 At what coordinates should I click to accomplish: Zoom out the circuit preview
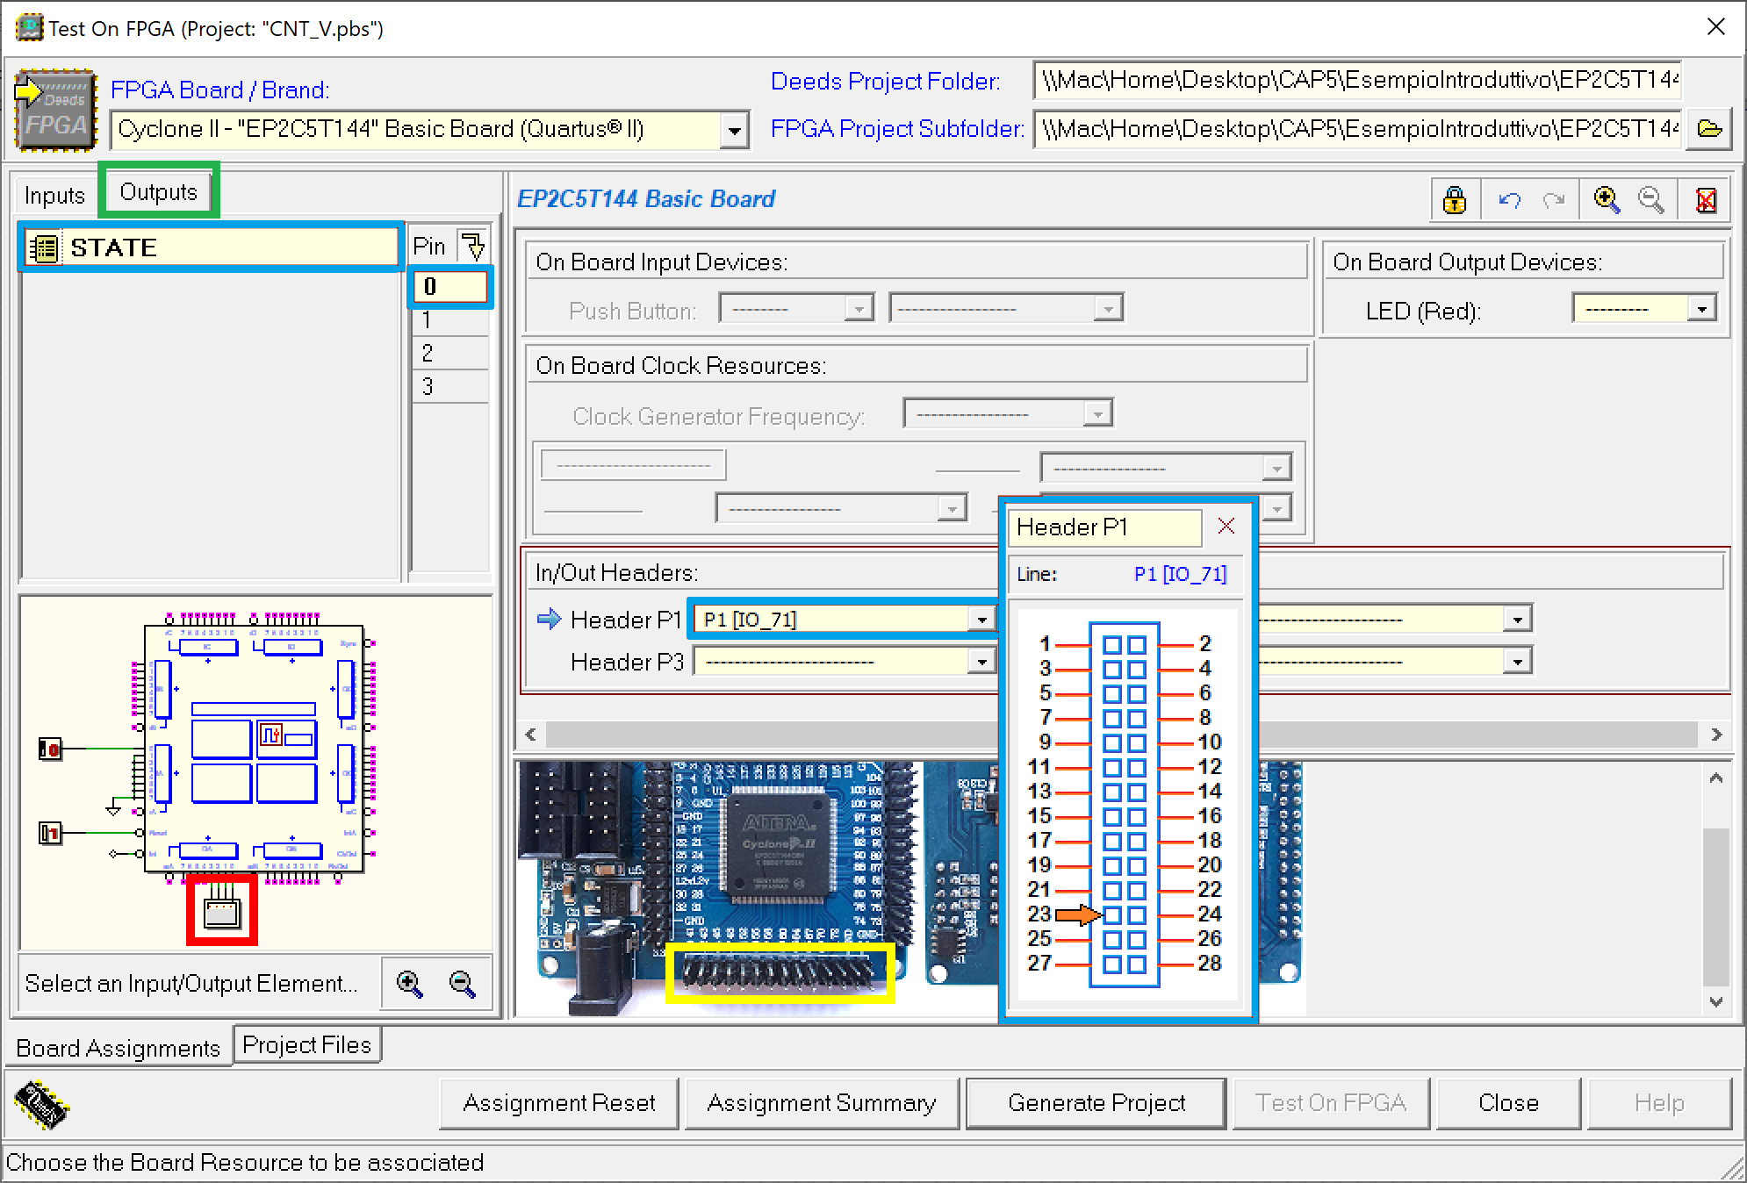pos(463,984)
